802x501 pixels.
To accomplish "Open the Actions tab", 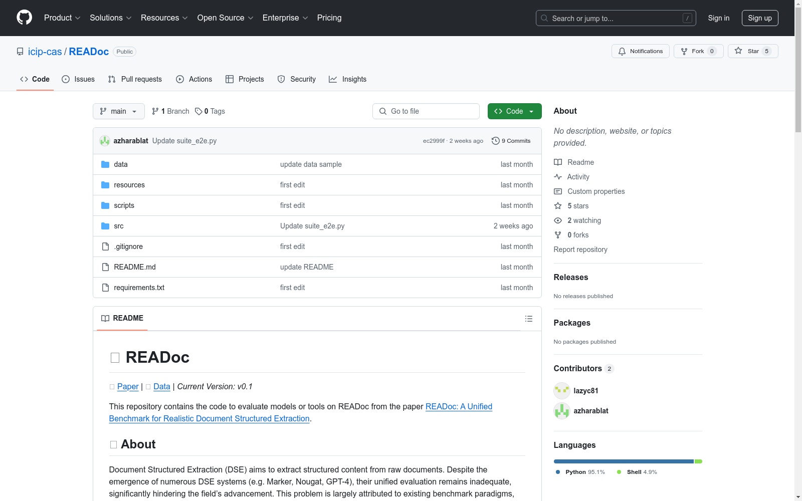I will coord(194,79).
